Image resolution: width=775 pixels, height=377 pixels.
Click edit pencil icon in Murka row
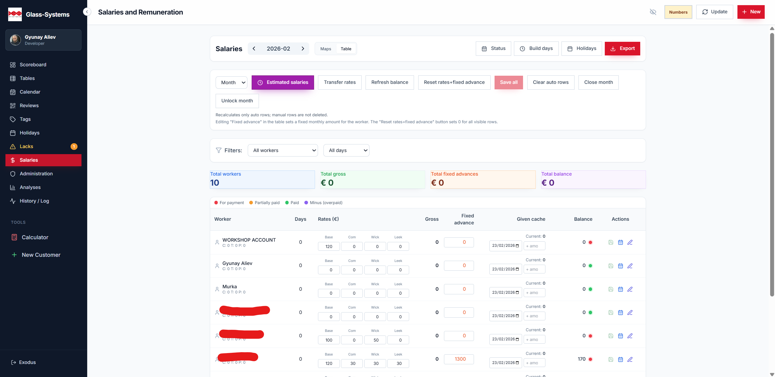(630, 289)
